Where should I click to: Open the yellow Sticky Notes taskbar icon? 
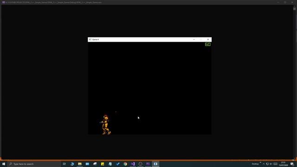103,164
